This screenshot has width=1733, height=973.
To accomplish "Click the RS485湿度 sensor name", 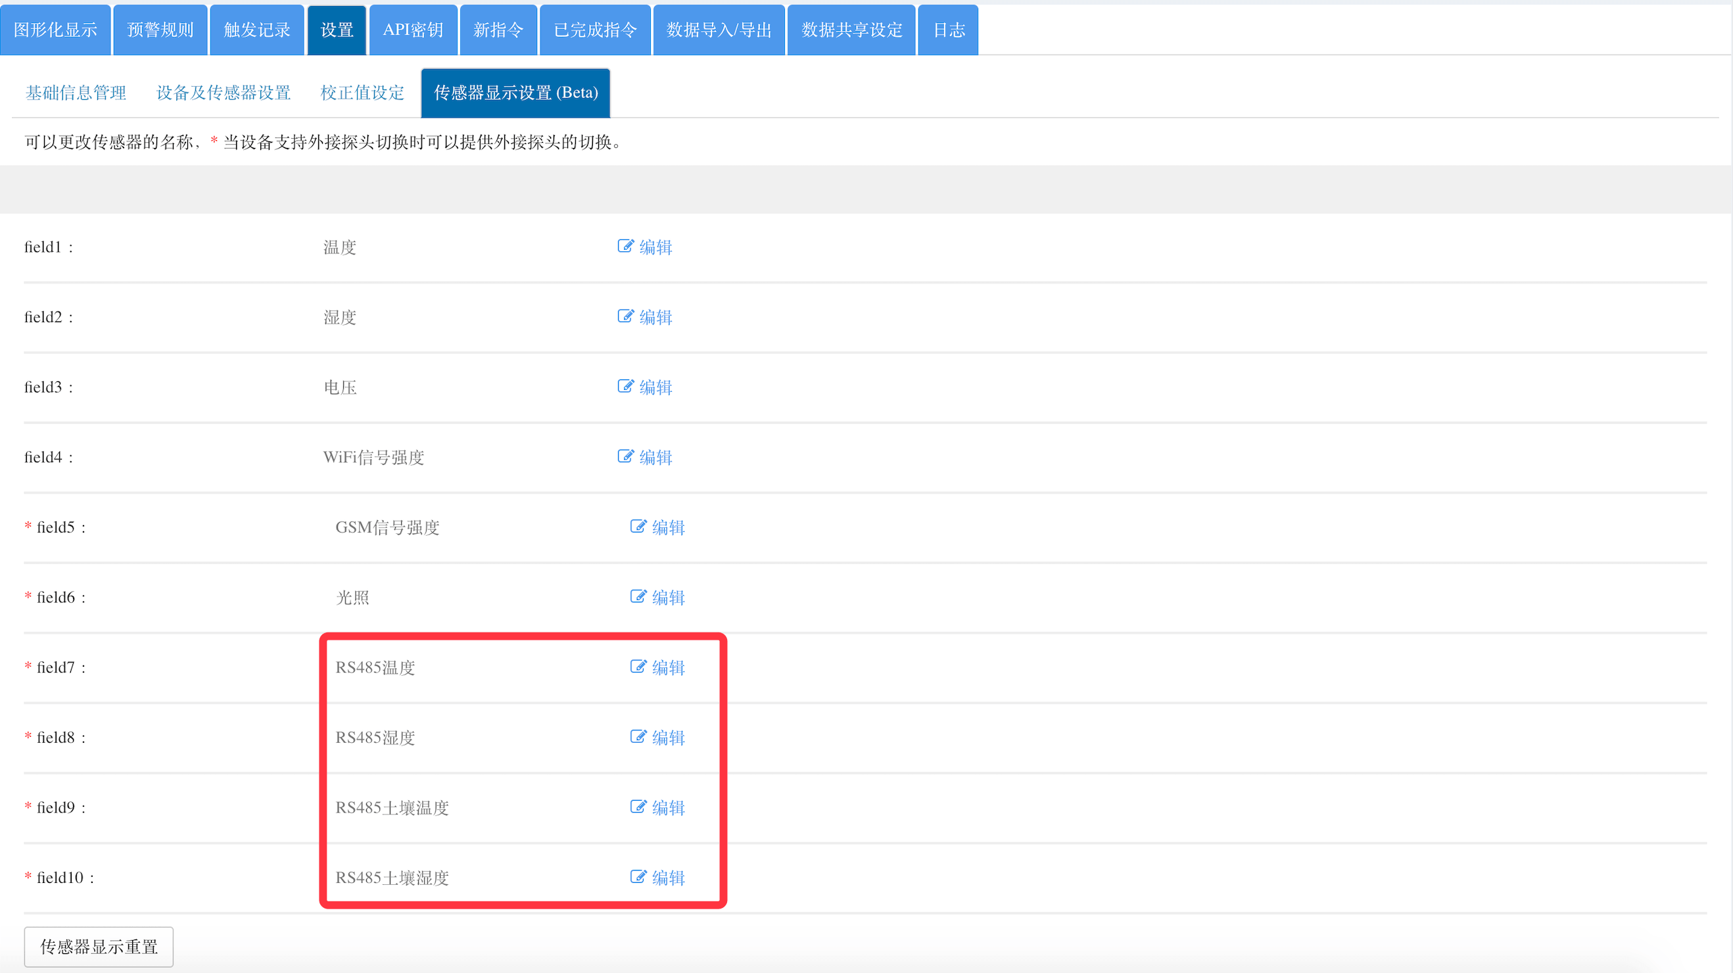I will click(375, 737).
